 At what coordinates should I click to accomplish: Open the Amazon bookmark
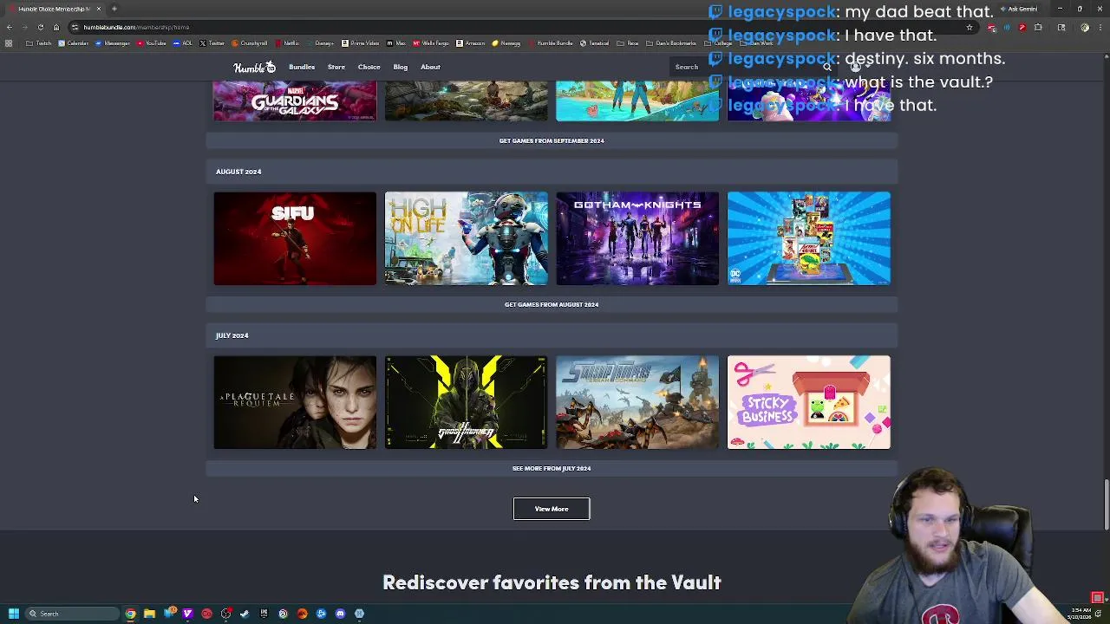(471, 43)
